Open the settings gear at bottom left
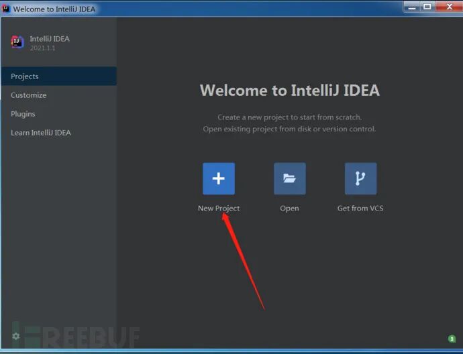Viewport: 463px width, 354px height. [16, 336]
